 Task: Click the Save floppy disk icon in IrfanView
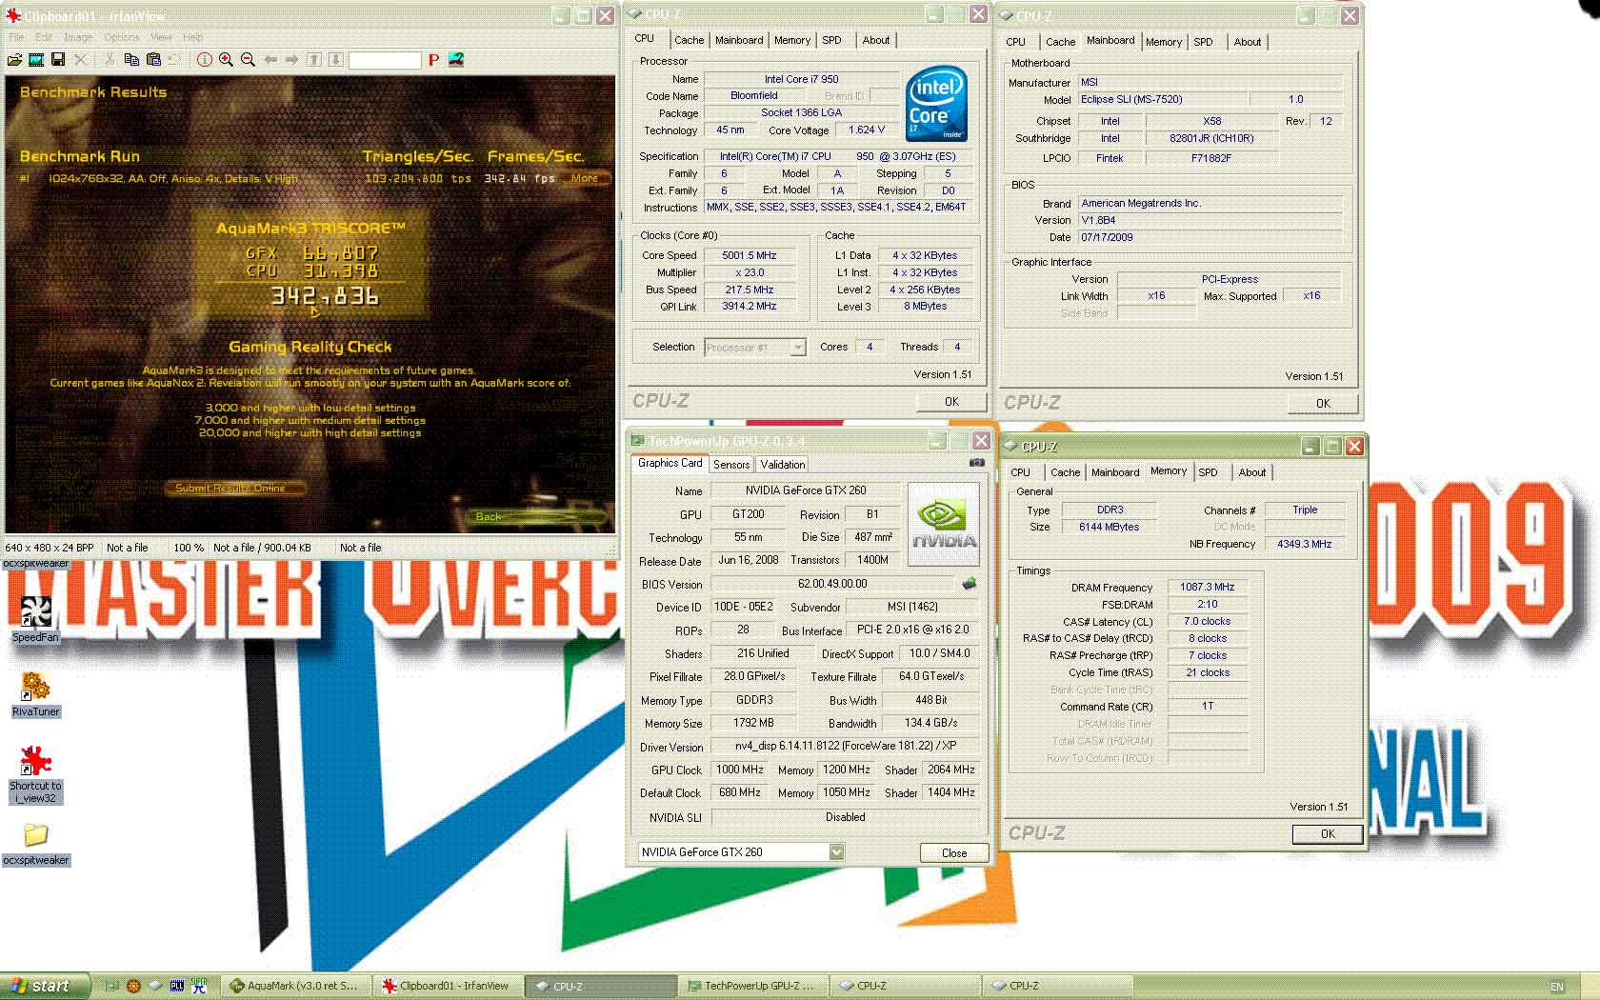pyautogui.click(x=58, y=59)
